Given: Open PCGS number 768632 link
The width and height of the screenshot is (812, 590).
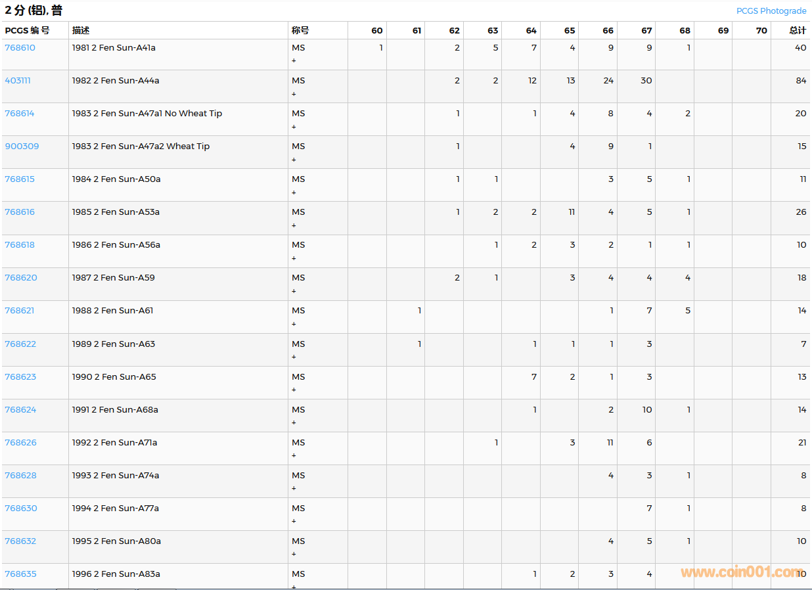Looking at the screenshot, I should pos(20,541).
